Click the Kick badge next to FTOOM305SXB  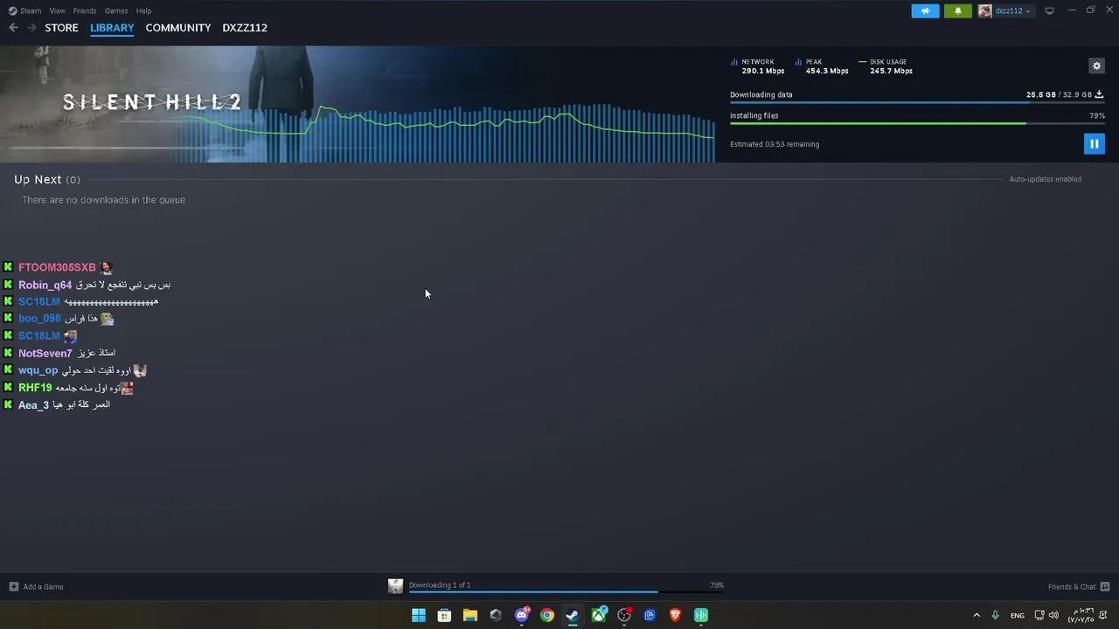pyautogui.click(x=8, y=267)
